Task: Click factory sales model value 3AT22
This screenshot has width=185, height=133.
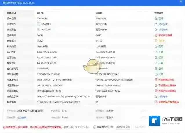Action: coord(40,41)
